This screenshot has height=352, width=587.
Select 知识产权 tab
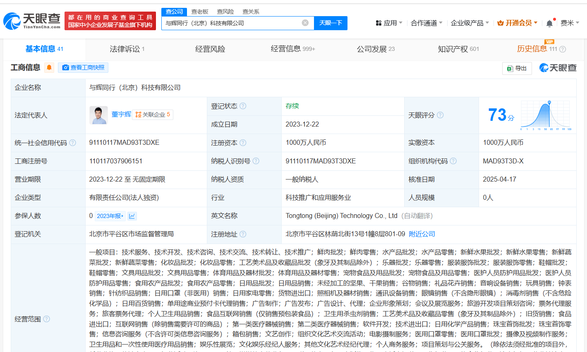458,49
